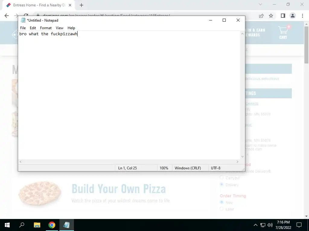Screen dimensions: 309x231
Task: Share this page in Chrome
Action: 261,16
